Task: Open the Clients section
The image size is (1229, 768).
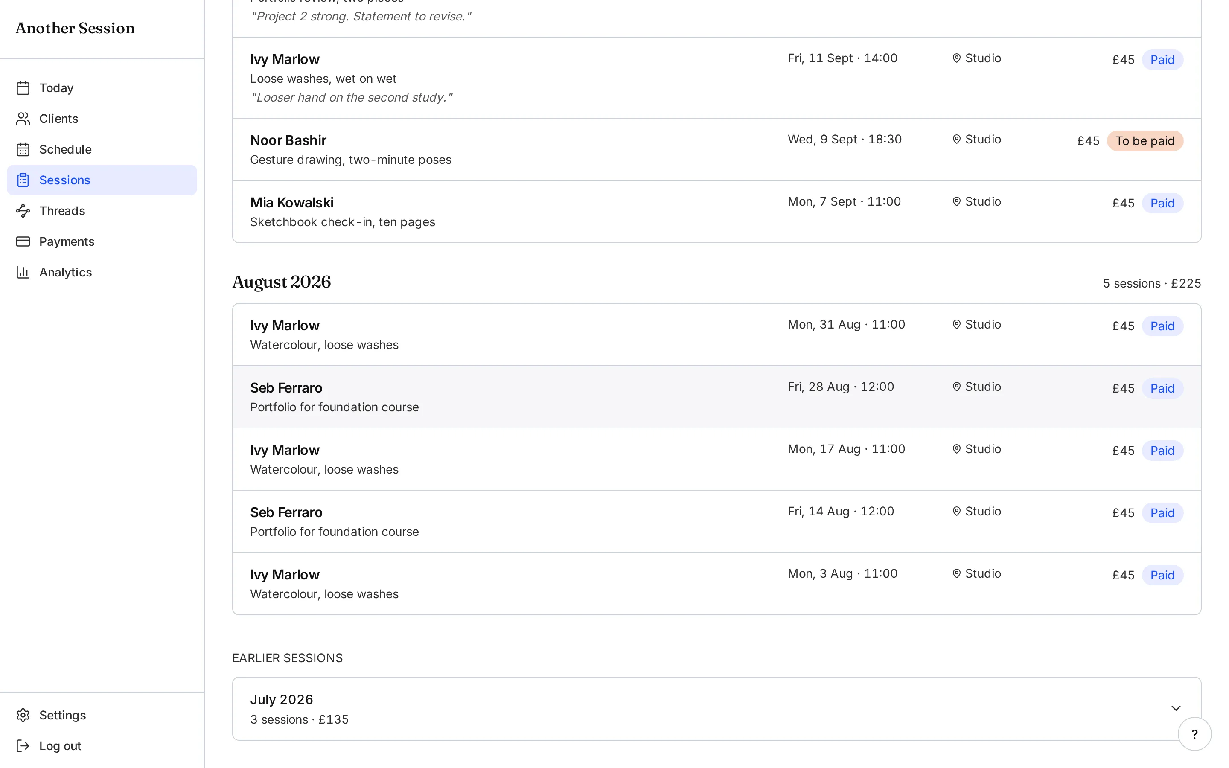Action: click(102, 118)
